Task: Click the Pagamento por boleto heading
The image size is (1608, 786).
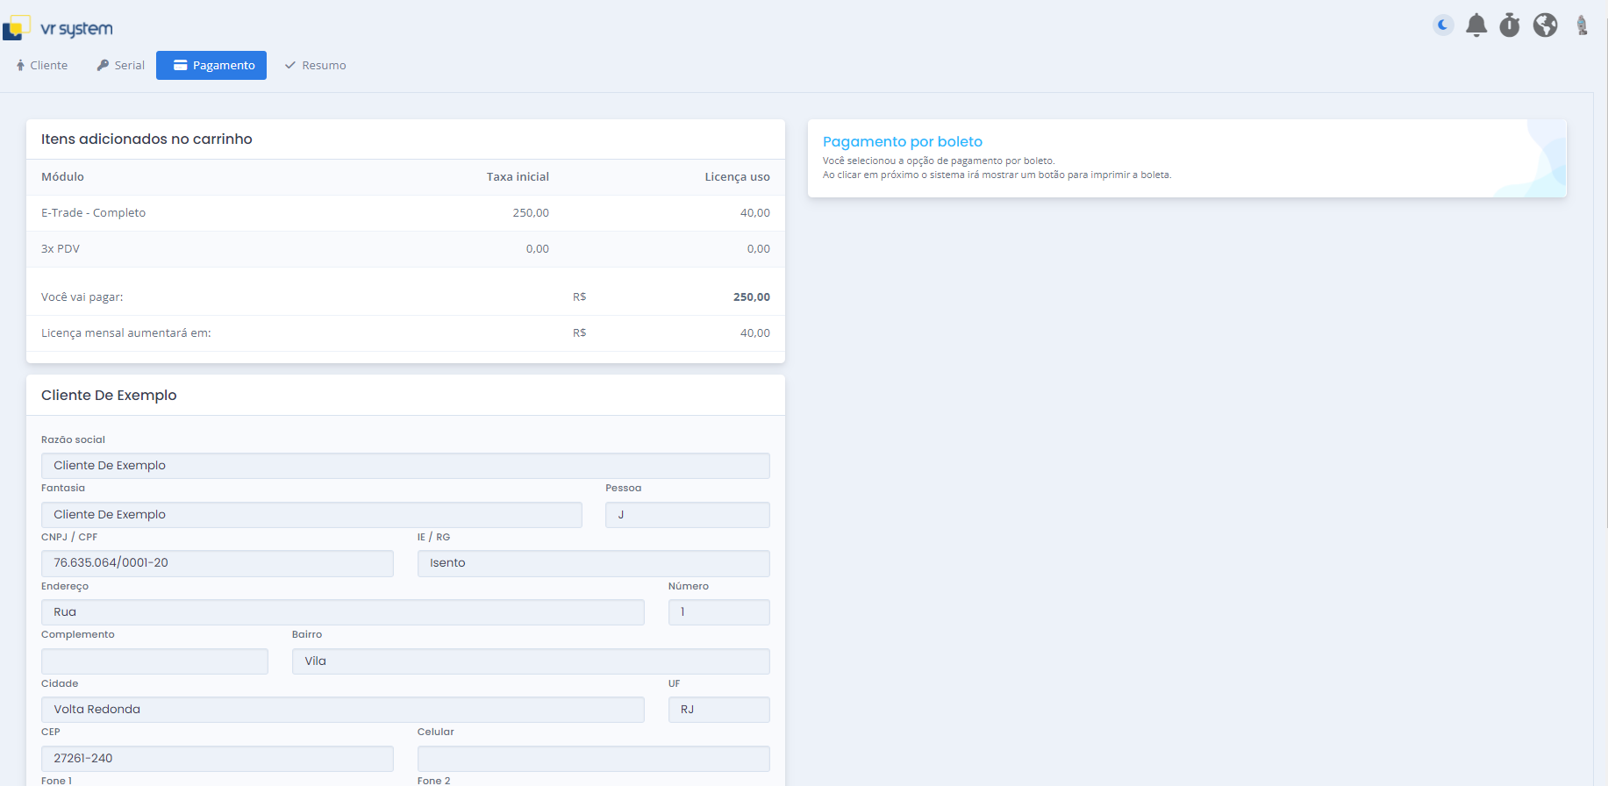Action: pyautogui.click(x=902, y=142)
